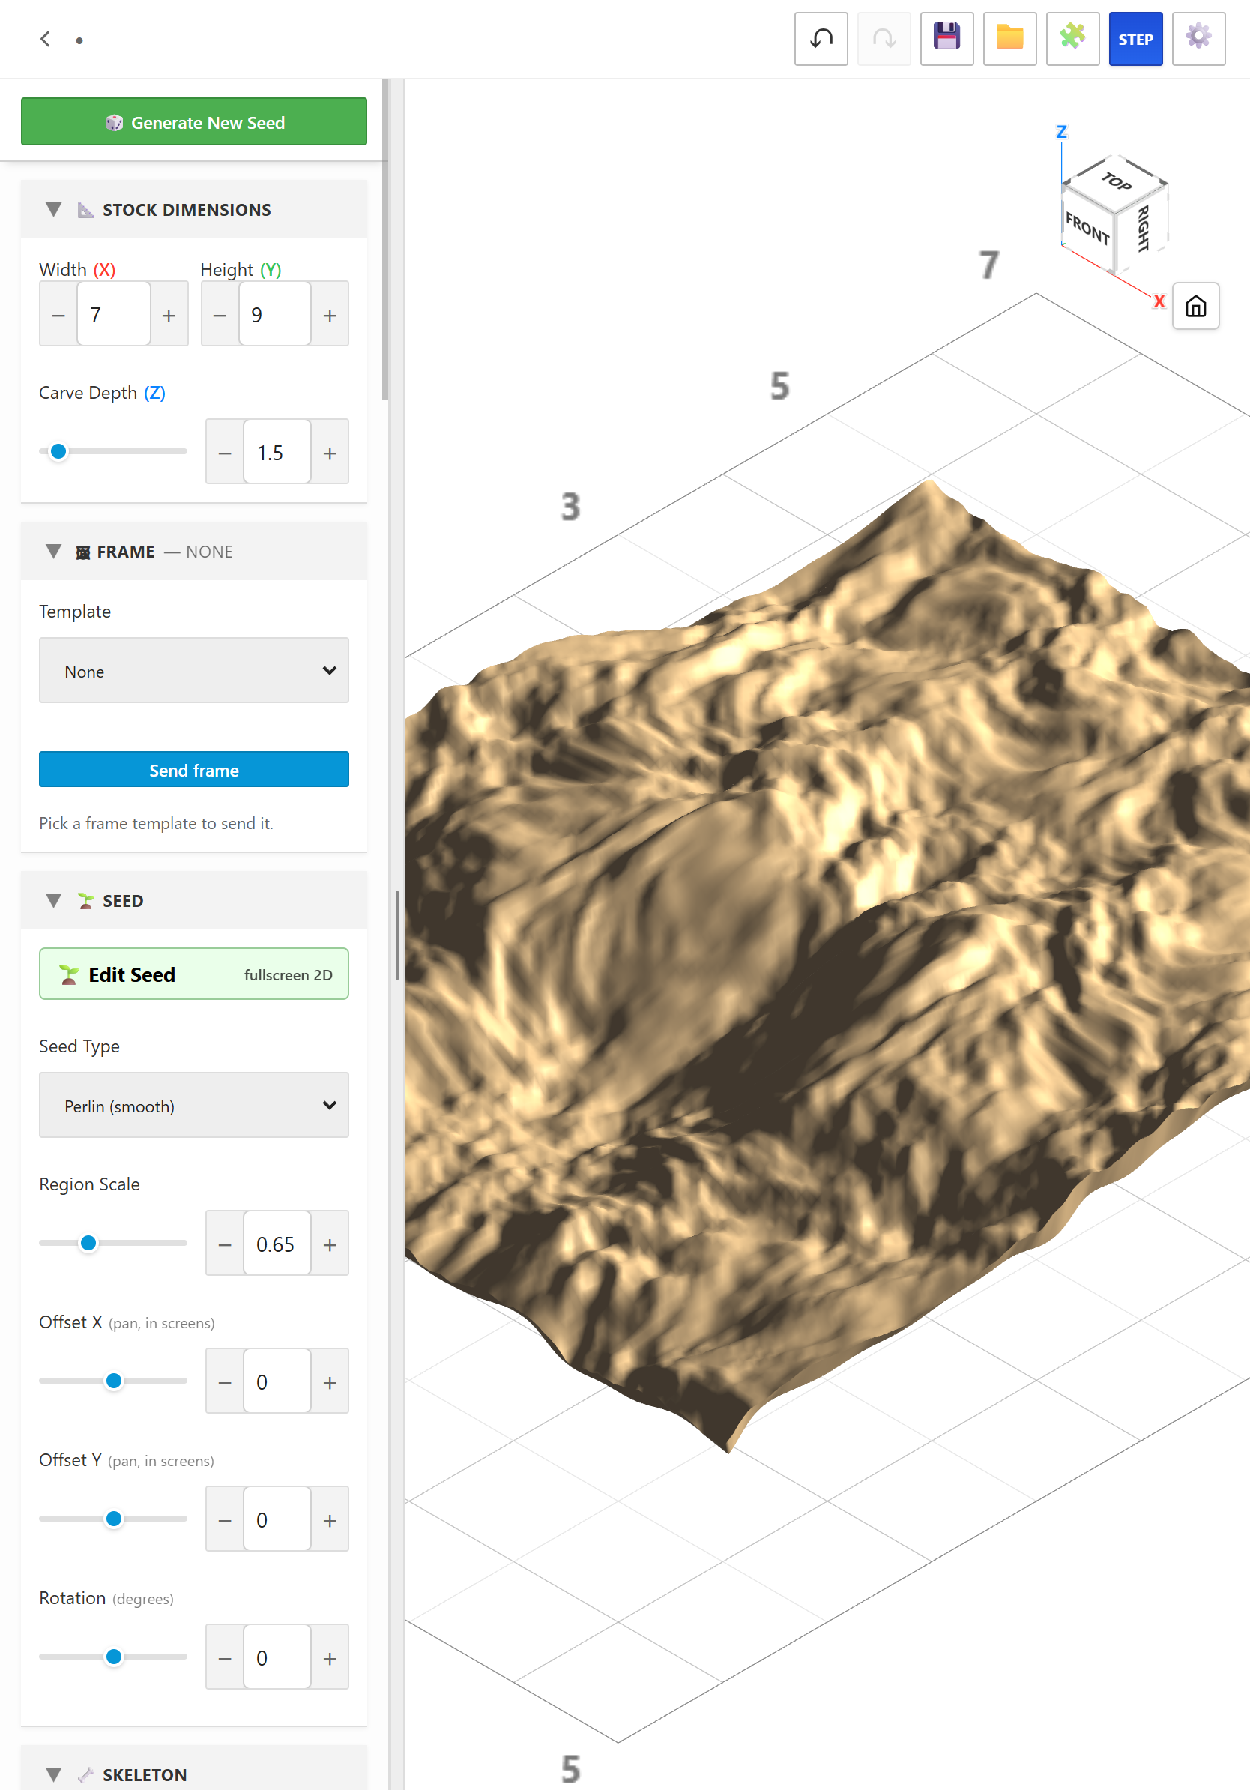Click the Region Scale slider handle
This screenshot has width=1250, height=1790.
click(x=89, y=1243)
